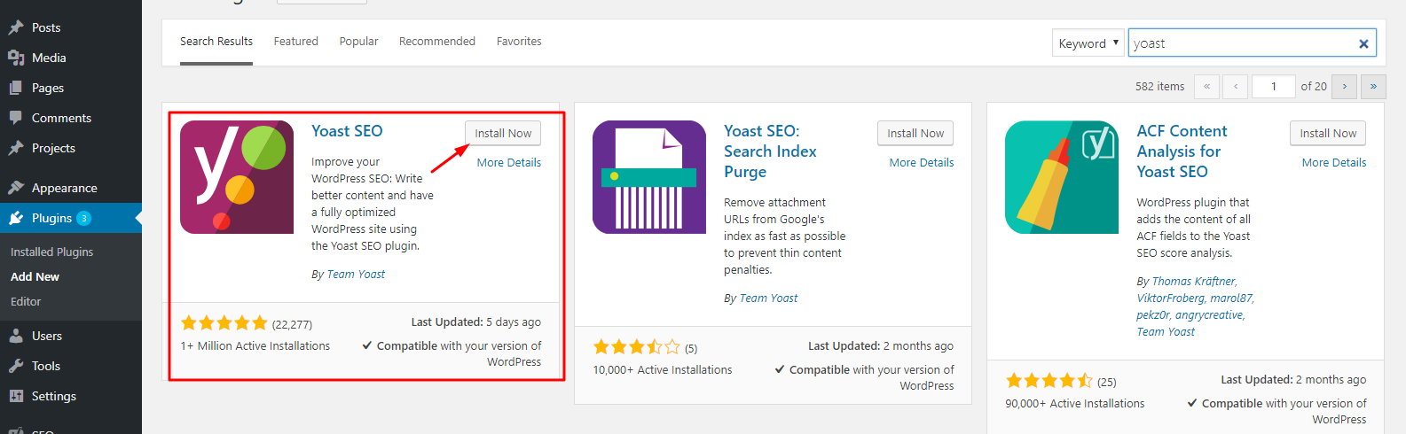Switch to the Search Results tab
1406x434 pixels.
[x=216, y=42]
